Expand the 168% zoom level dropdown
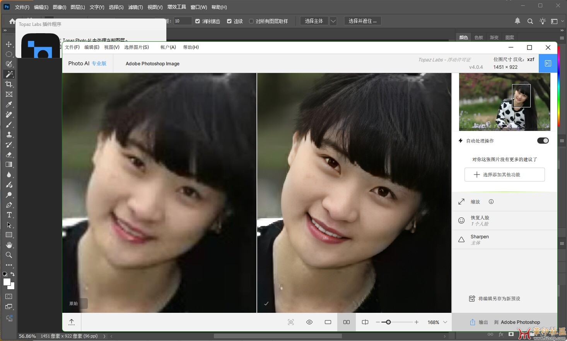Viewport: 567px width, 341px height. pos(445,322)
